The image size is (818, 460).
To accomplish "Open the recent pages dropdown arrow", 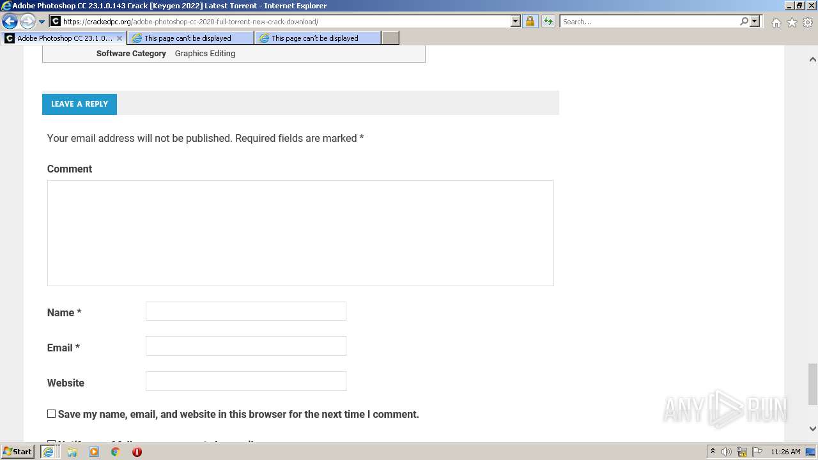I will pos(42,22).
